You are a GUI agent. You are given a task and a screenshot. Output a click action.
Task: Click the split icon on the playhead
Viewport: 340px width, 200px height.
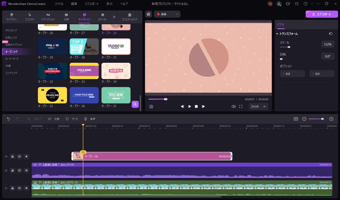pyautogui.click(x=83, y=152)
